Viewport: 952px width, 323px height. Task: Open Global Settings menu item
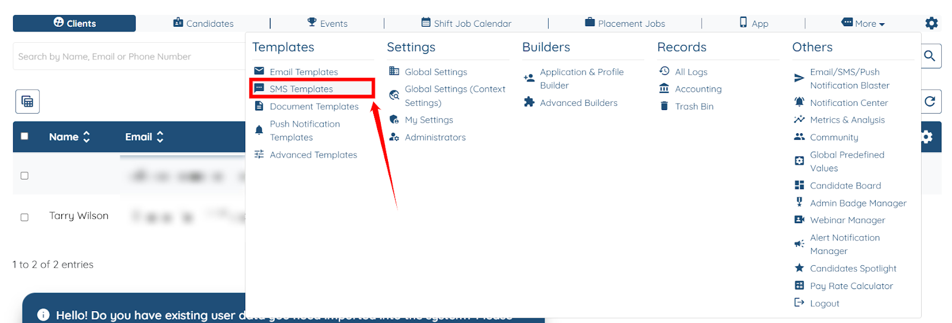(x=436, y=72)
